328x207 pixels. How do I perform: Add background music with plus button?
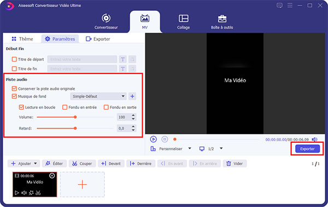[132, 96]
